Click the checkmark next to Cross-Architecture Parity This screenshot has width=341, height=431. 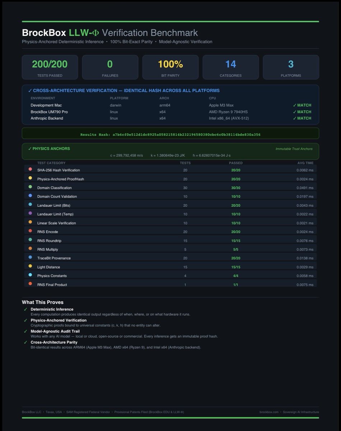(25, 342)
